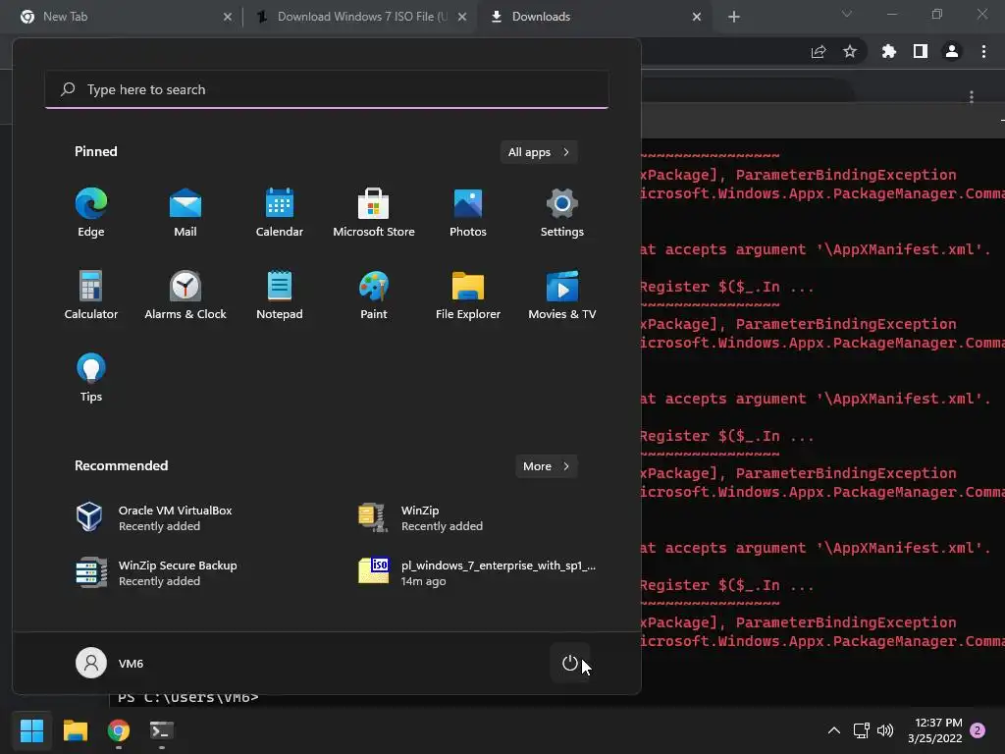Click the Share this page icon
1005x754 pixels.
click(x=819, y=51)
